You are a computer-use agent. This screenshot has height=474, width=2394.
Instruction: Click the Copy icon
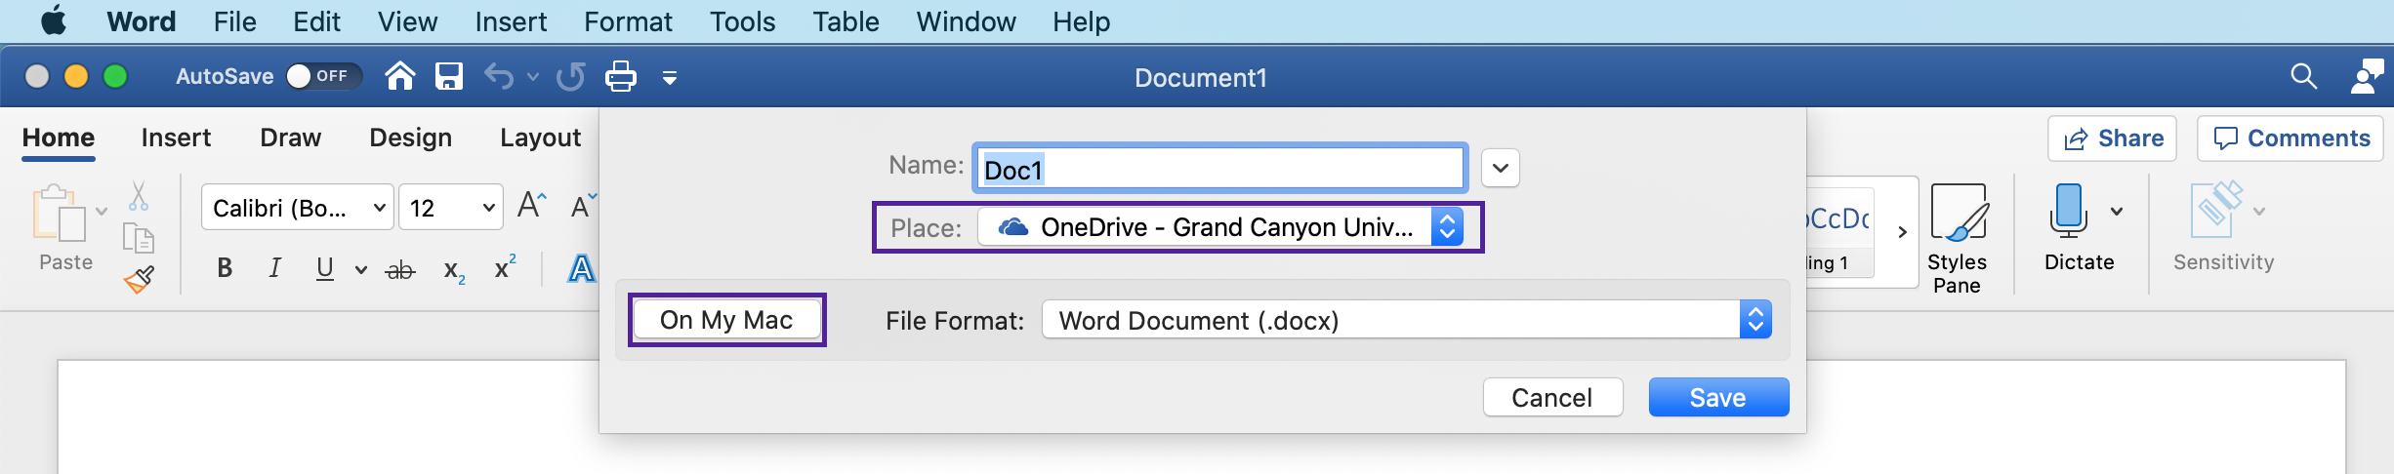139,238
